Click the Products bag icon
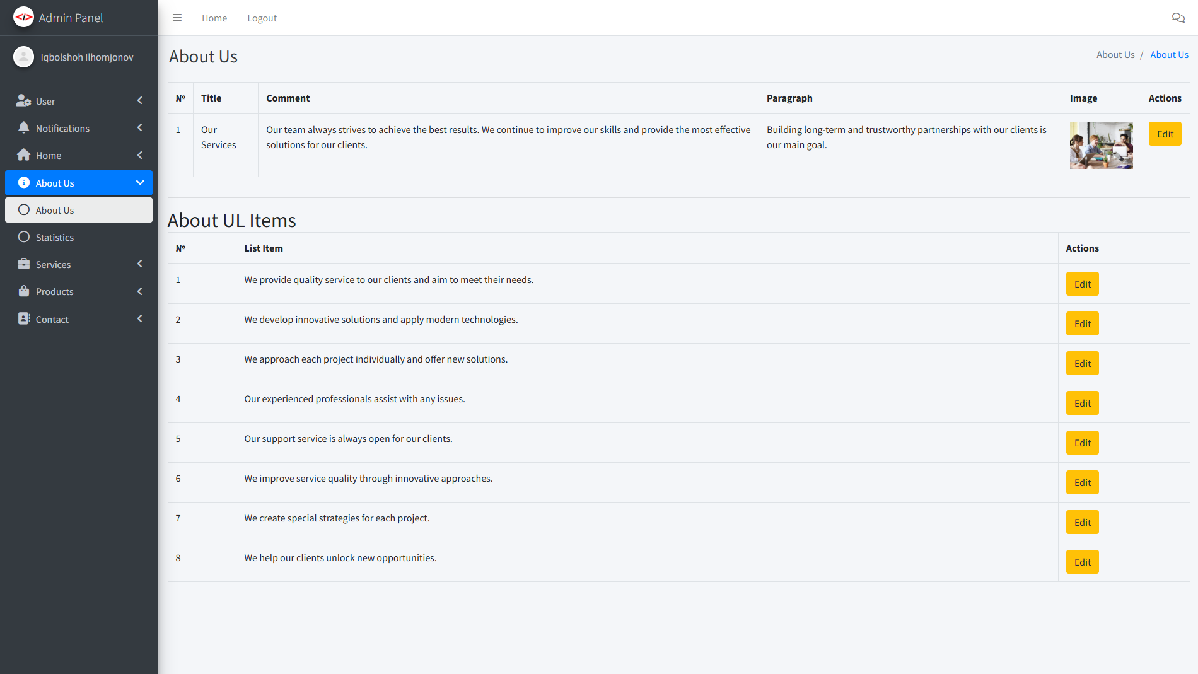Viewport: 1198px width, 674px height. point(24,291)
